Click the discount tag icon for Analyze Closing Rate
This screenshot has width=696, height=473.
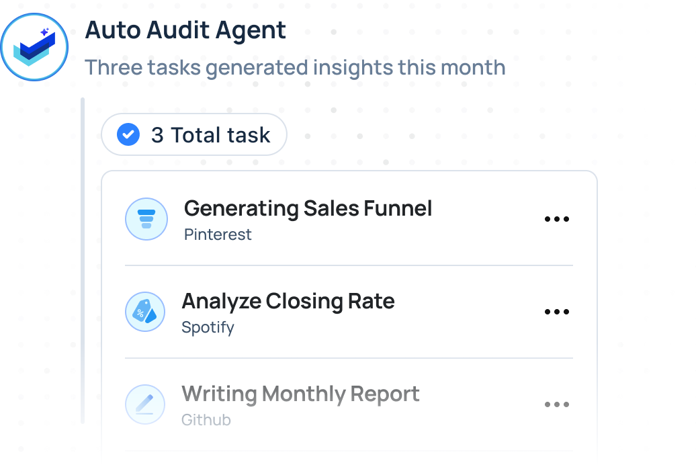point(145,312)
